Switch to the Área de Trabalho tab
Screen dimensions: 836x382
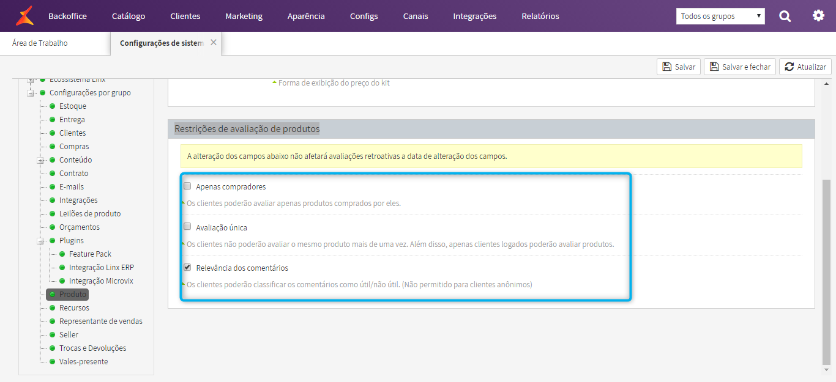[40, 43]
